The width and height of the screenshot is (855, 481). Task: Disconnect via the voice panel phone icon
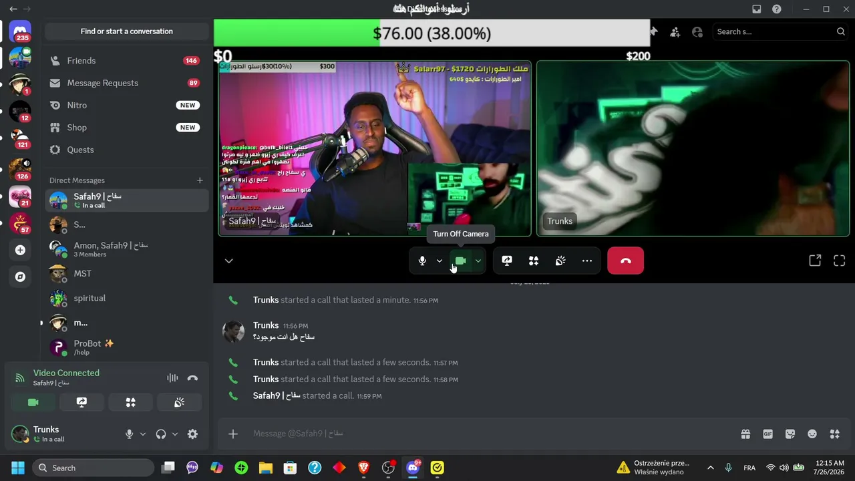pyautogui.click(x=192, y=378)
